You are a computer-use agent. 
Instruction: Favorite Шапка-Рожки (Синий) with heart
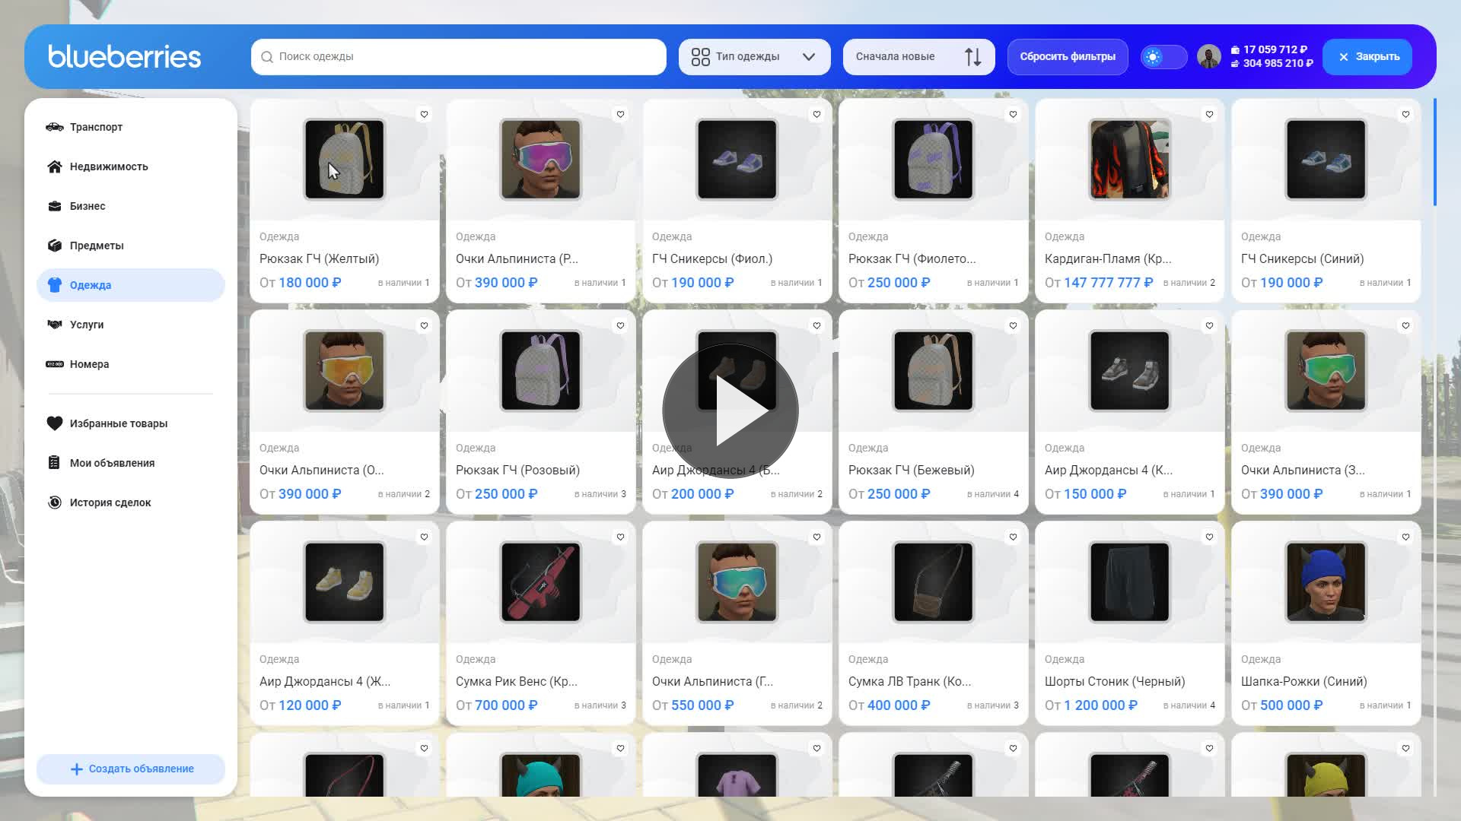(1405, 537)
